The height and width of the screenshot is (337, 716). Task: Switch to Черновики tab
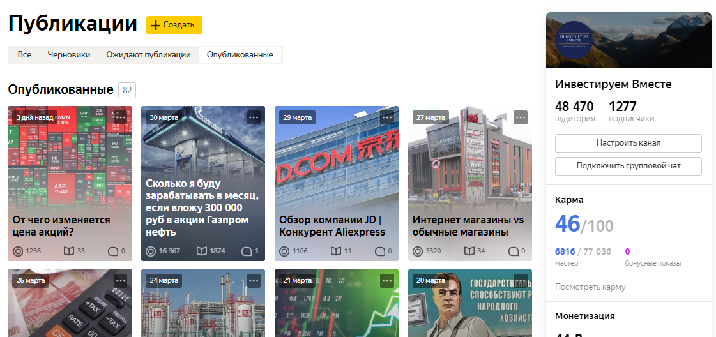[69, 55]
